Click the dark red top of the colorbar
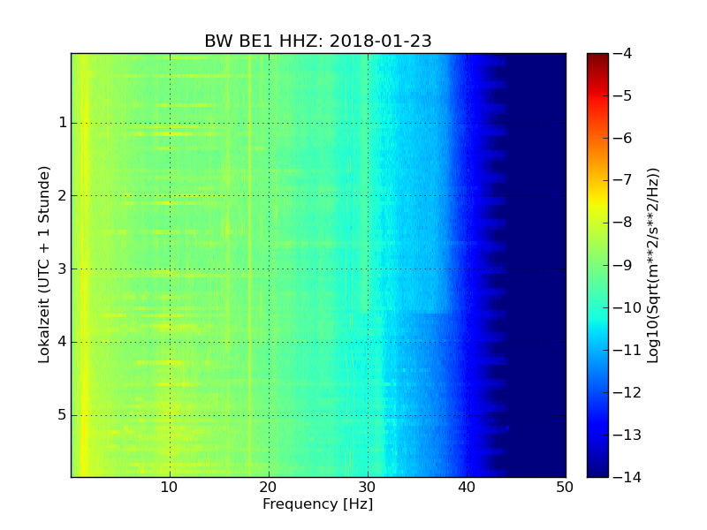The height and width of the screenshot is (530, 707). pyautogui.click(x=597, y=59)
